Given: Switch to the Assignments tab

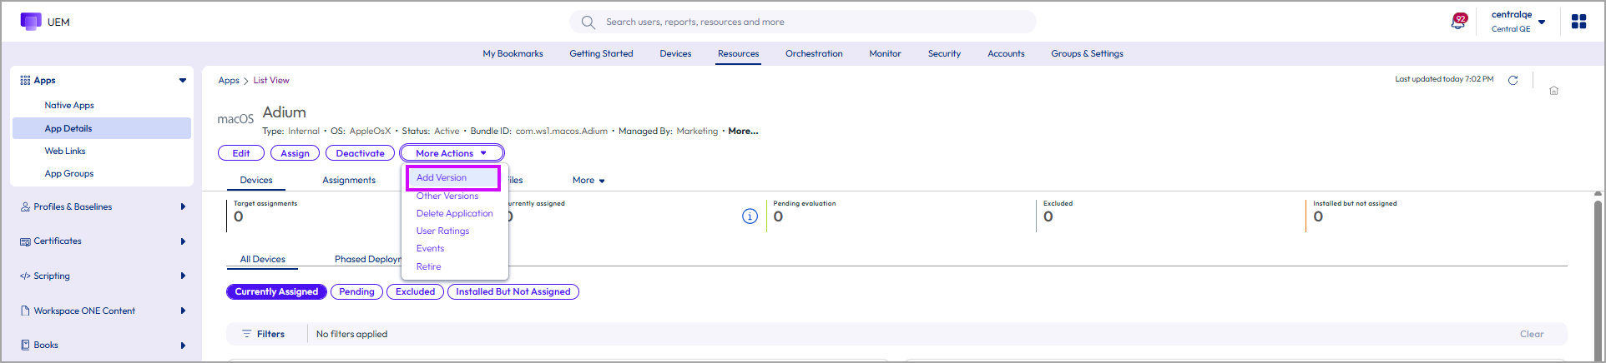Looking at the screenshot, I should pos(349,180).
